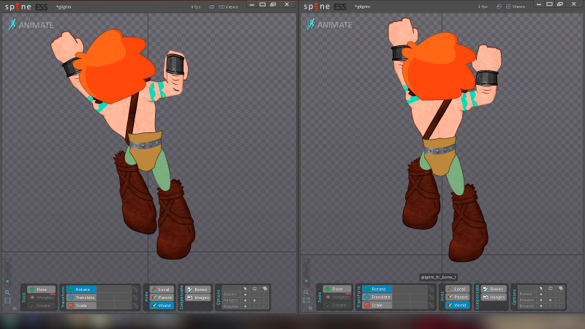Click Animate mode label in left window

coord(30,25)
